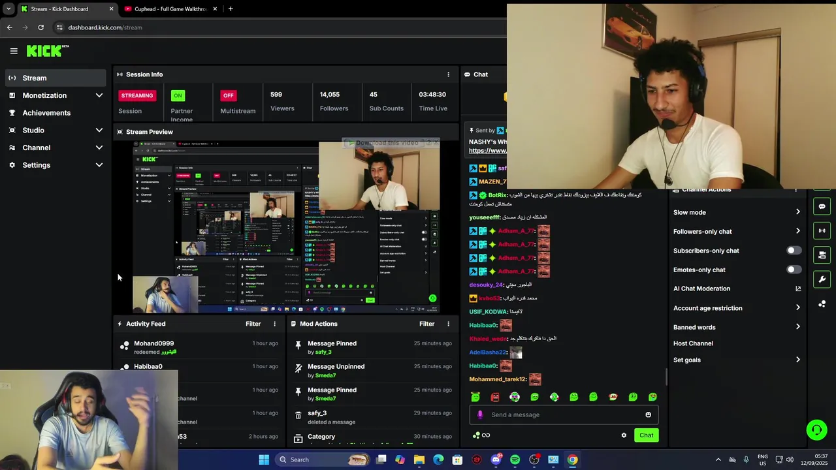This screenshot has width=836, height=470.
Task: View site information icon in address bar
Action: (59, 27)
